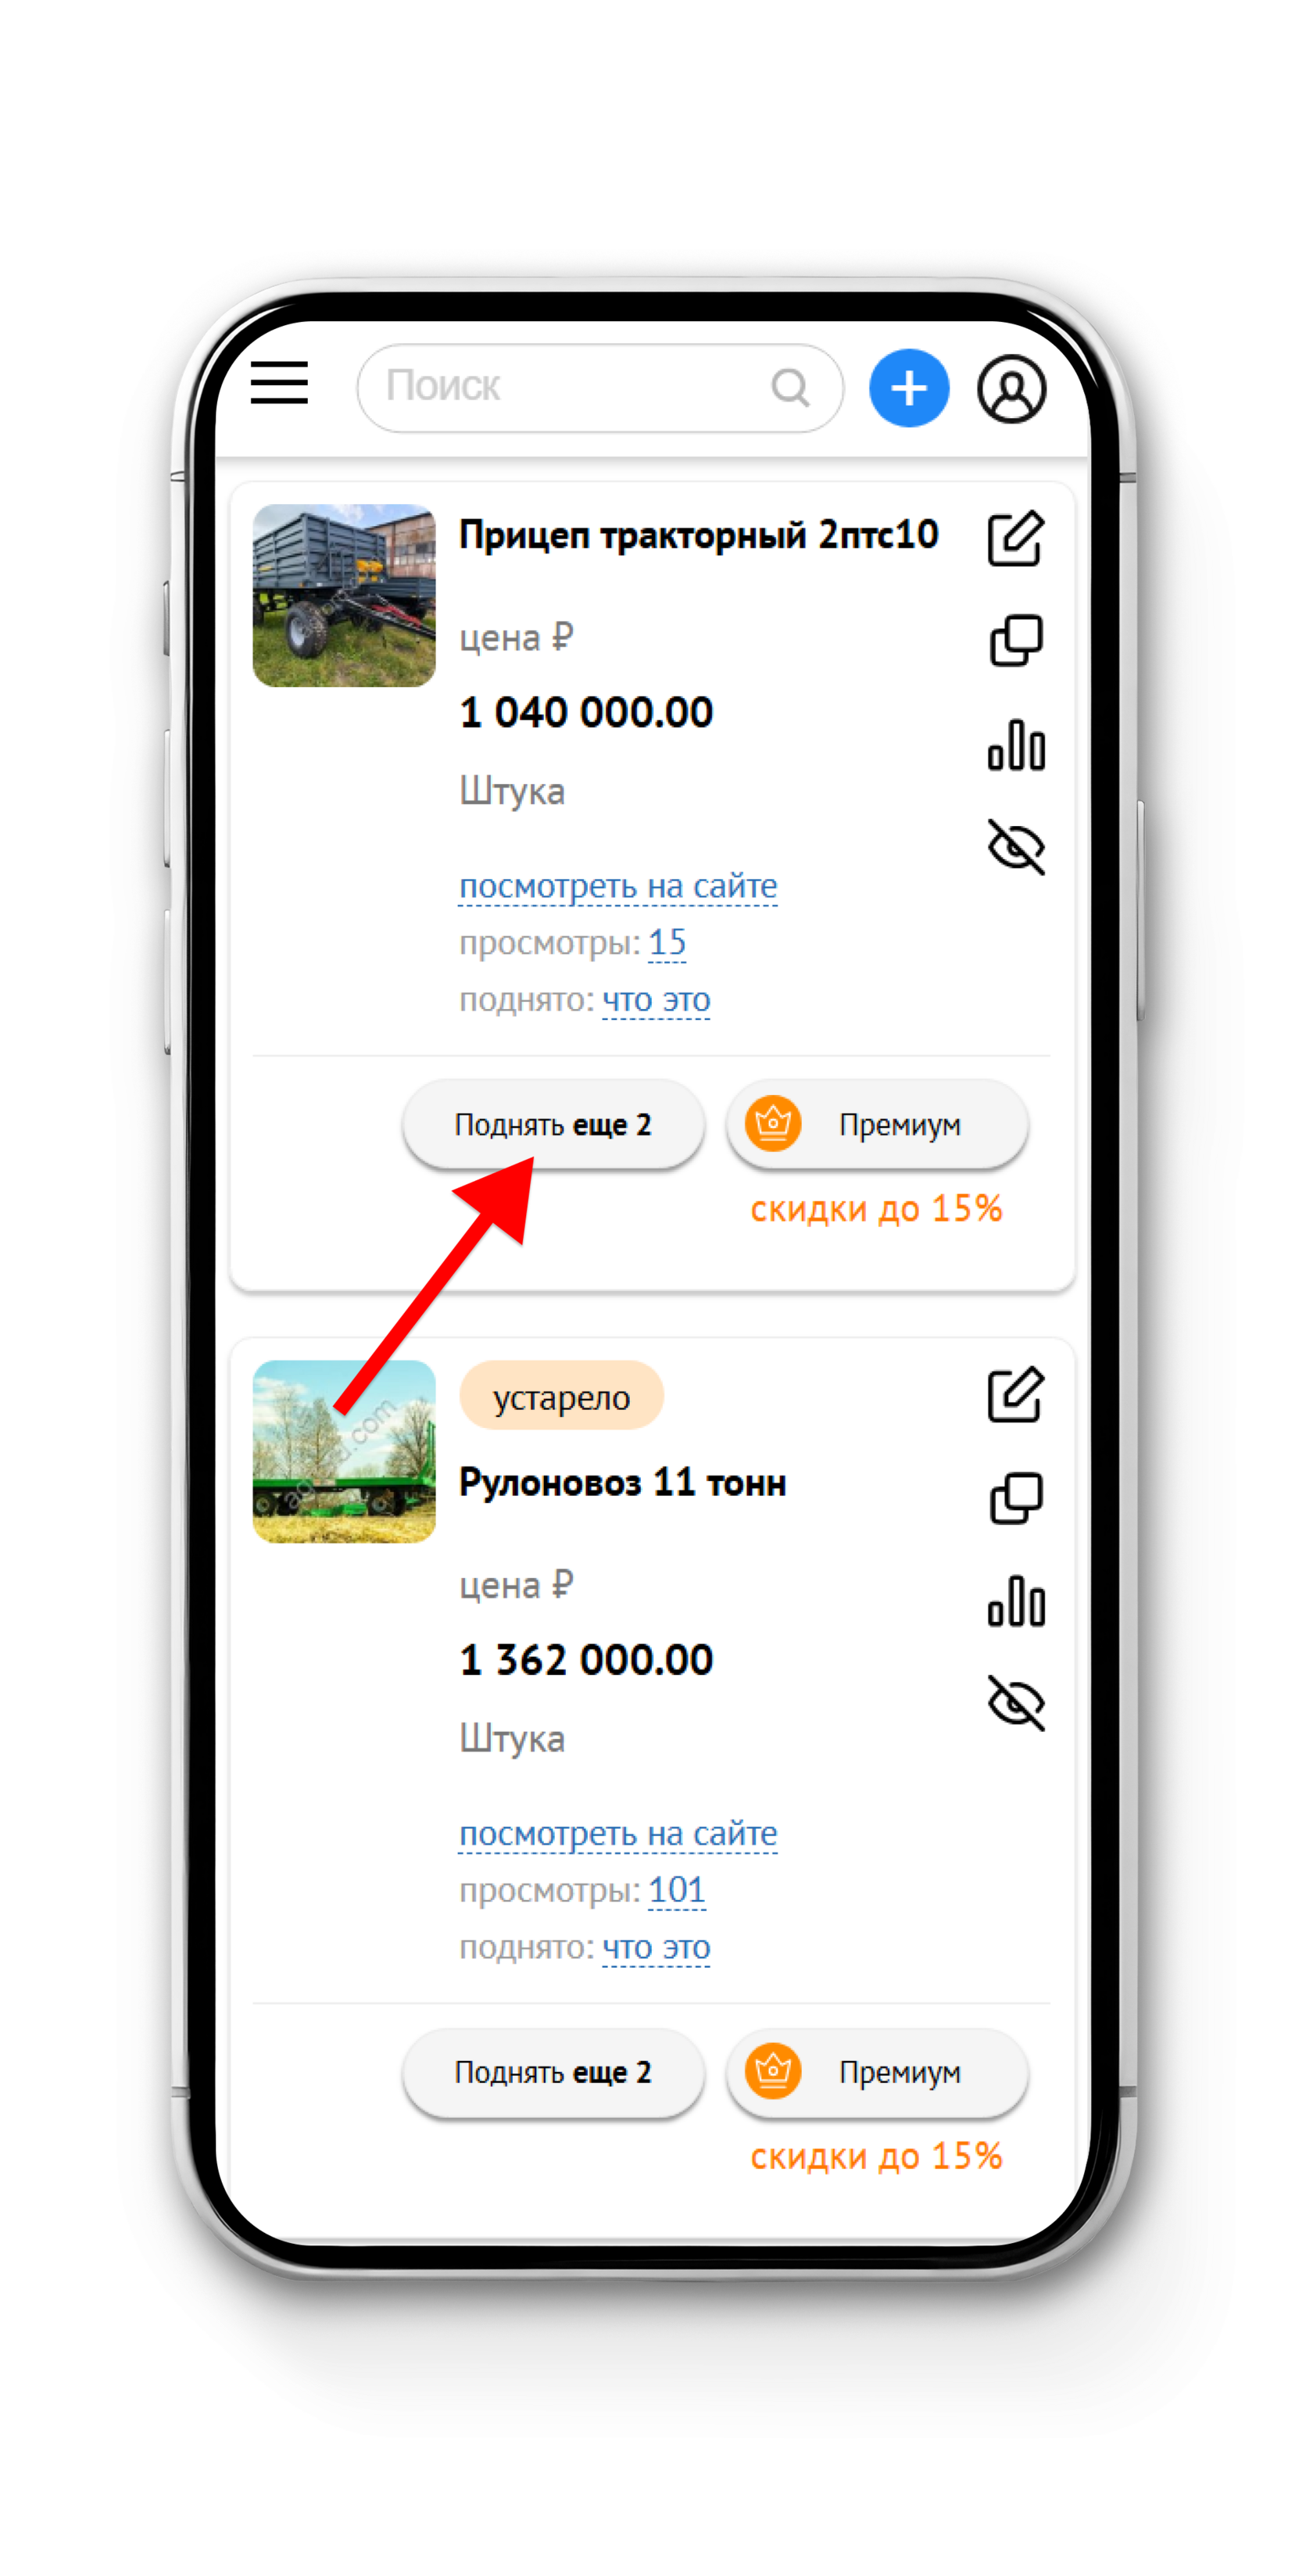Open the tractor trailer thumbnail image
This screenshot has height=2576, width=1313.
344,595
